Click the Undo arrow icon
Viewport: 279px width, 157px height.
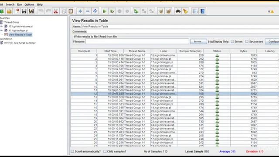(41, 11)
